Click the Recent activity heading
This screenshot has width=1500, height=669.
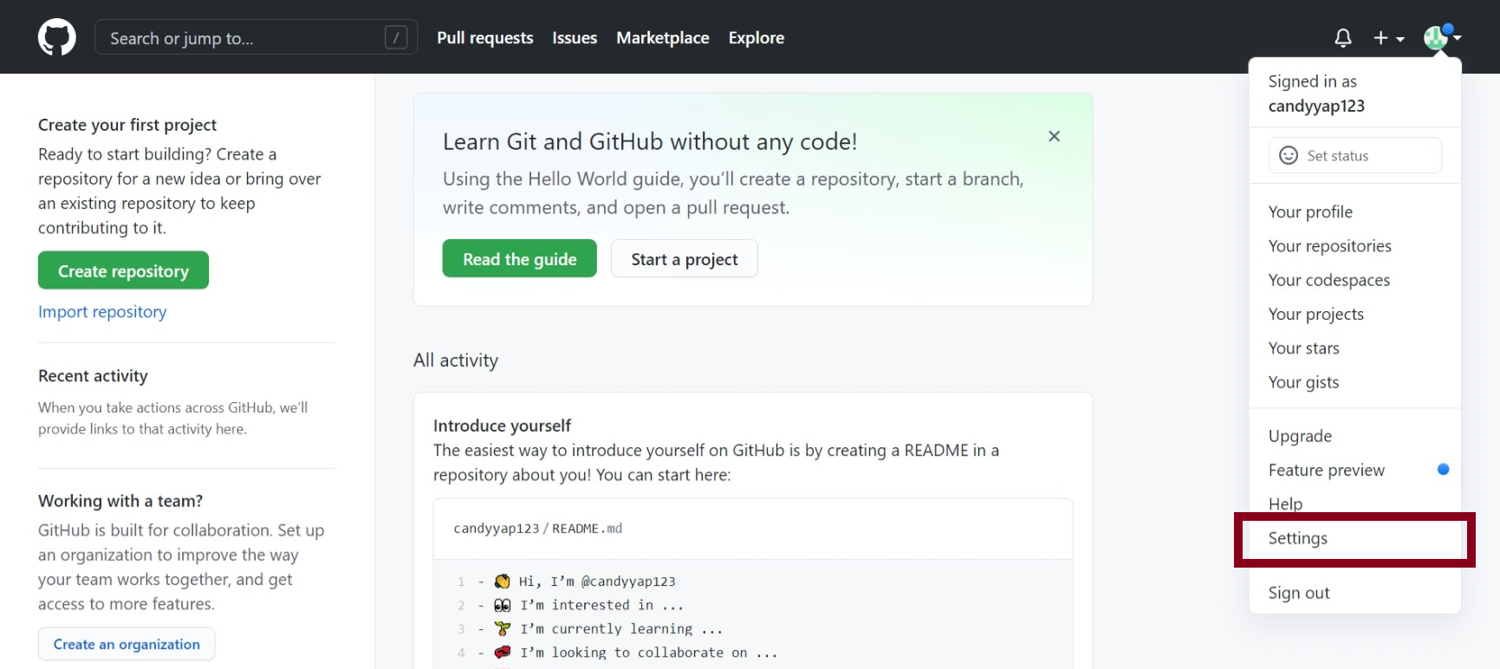coord(93,376)
